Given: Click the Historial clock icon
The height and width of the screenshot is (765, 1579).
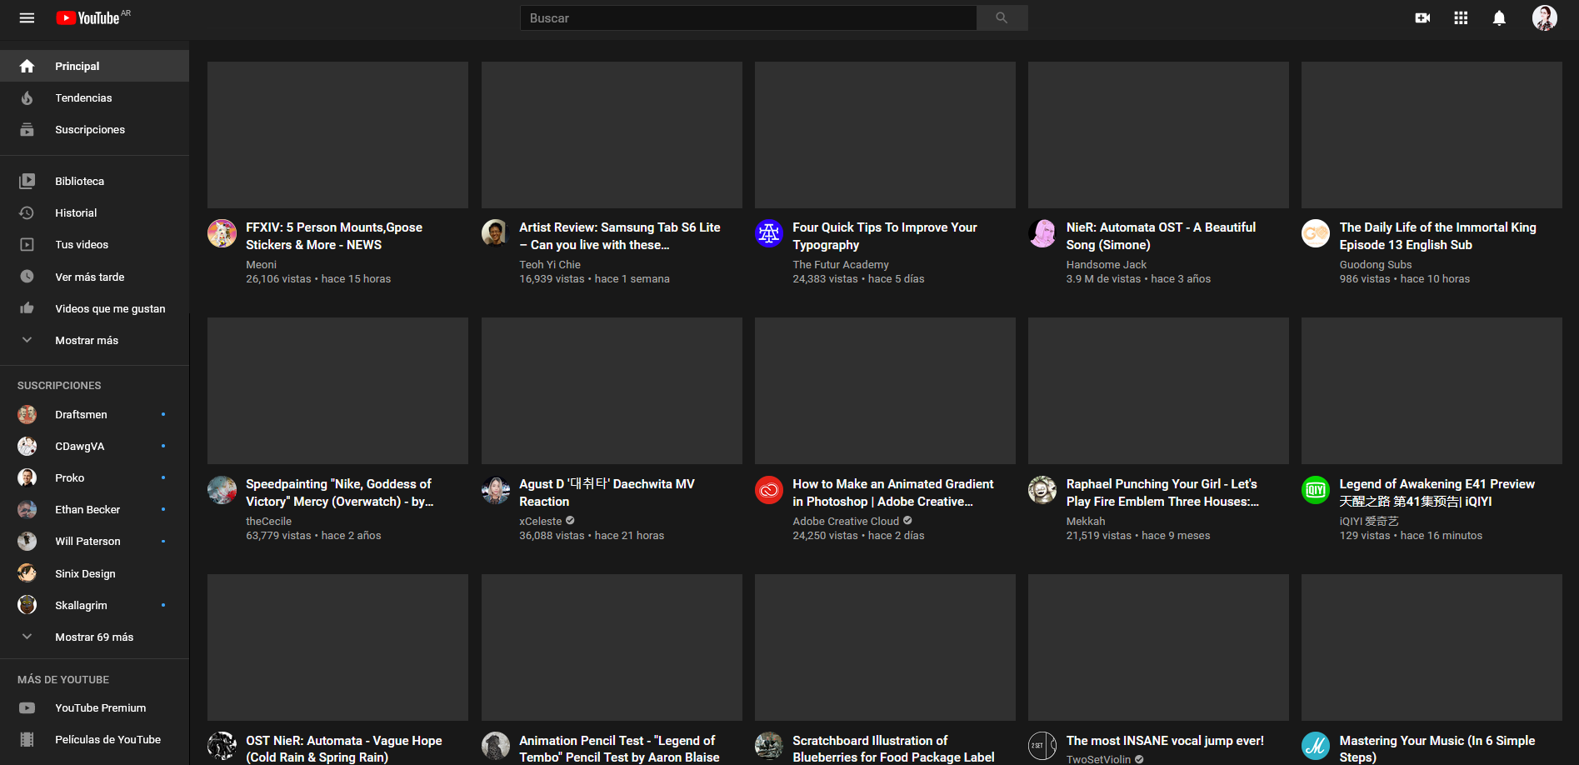Looking at the screenshot, I should pos(27,212).
